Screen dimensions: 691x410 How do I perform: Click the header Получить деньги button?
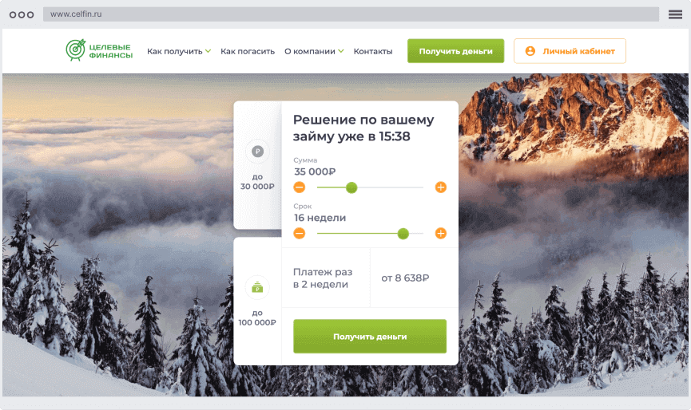pos(455,51)
